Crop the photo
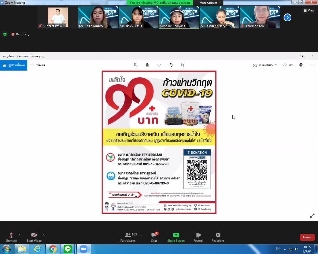 pos(182,65)
